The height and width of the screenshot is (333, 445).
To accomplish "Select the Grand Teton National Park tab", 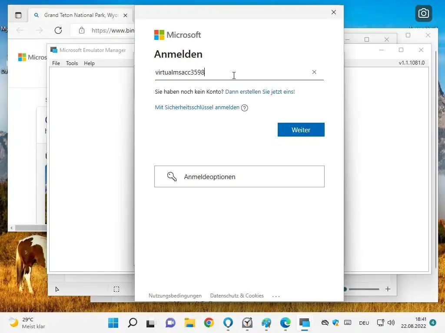I will click(81, 15).
